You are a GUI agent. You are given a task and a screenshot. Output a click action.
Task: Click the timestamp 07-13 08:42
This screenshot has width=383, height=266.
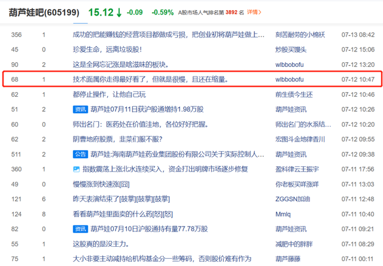[x=358, y=35]
